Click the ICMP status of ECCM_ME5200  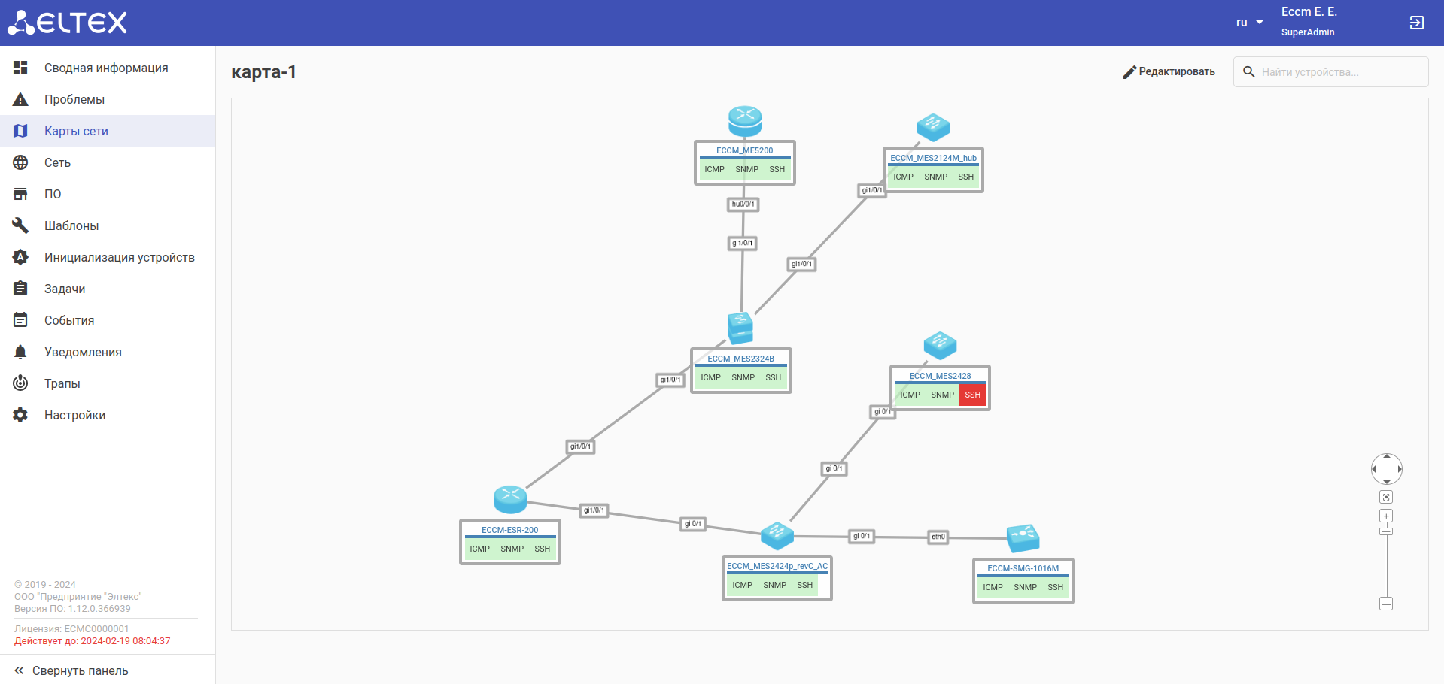pyautogui.click(x=715, y=169)
